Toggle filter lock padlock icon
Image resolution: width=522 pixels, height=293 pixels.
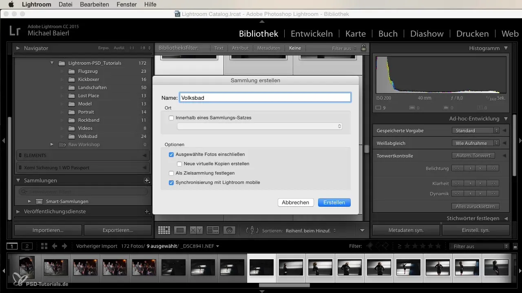click(363, 48)
